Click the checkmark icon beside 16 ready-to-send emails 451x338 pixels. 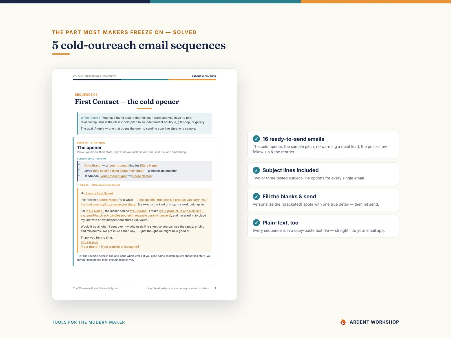256,139
